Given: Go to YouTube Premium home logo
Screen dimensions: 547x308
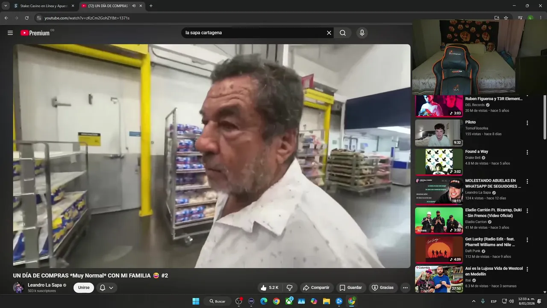Looking at the screenshot, I should pyautogui.click(x=35, y=33).
